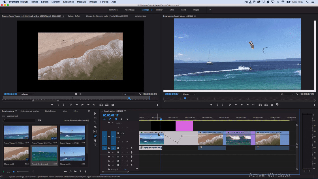This screenshot has width=318, height=179.
Task: Open Source monitor 1/4 resolution dropdown
Action: (x=130, y=94)
